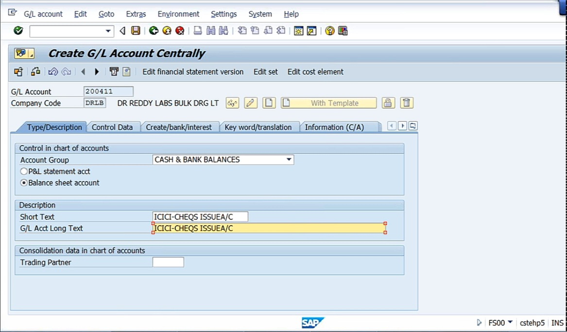Click the Edit set button
Image resolution: width=567 pixels, height=332 pixels.
pos(266,72)
